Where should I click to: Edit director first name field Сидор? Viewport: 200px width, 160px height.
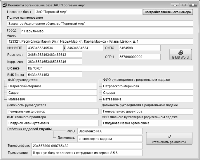tap(52, 93)
